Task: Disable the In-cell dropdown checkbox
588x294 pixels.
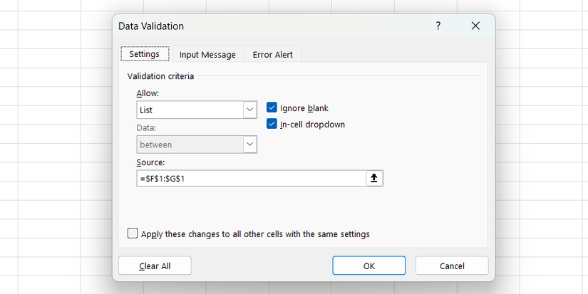Action: (x=272, y=124)
